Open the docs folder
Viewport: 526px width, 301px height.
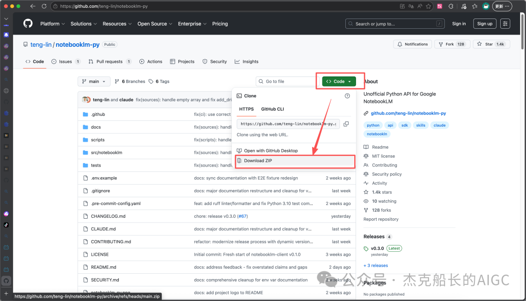pyautogui.click(x=96, y=127)
